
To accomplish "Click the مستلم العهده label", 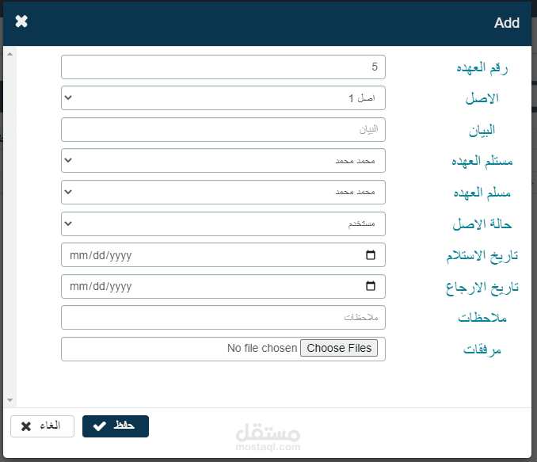I will coord(482,161).
